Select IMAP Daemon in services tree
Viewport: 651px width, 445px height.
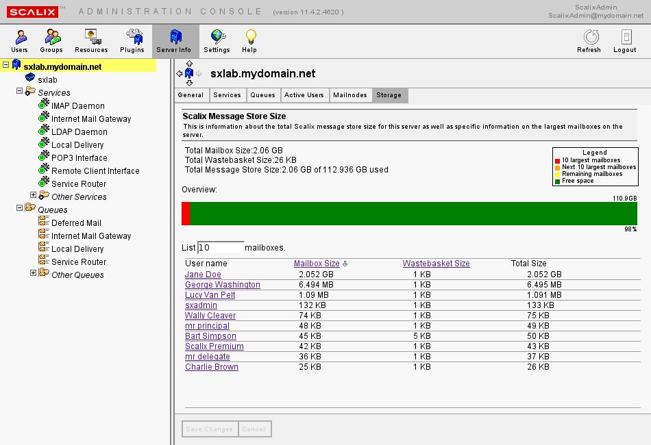point(77,106)
